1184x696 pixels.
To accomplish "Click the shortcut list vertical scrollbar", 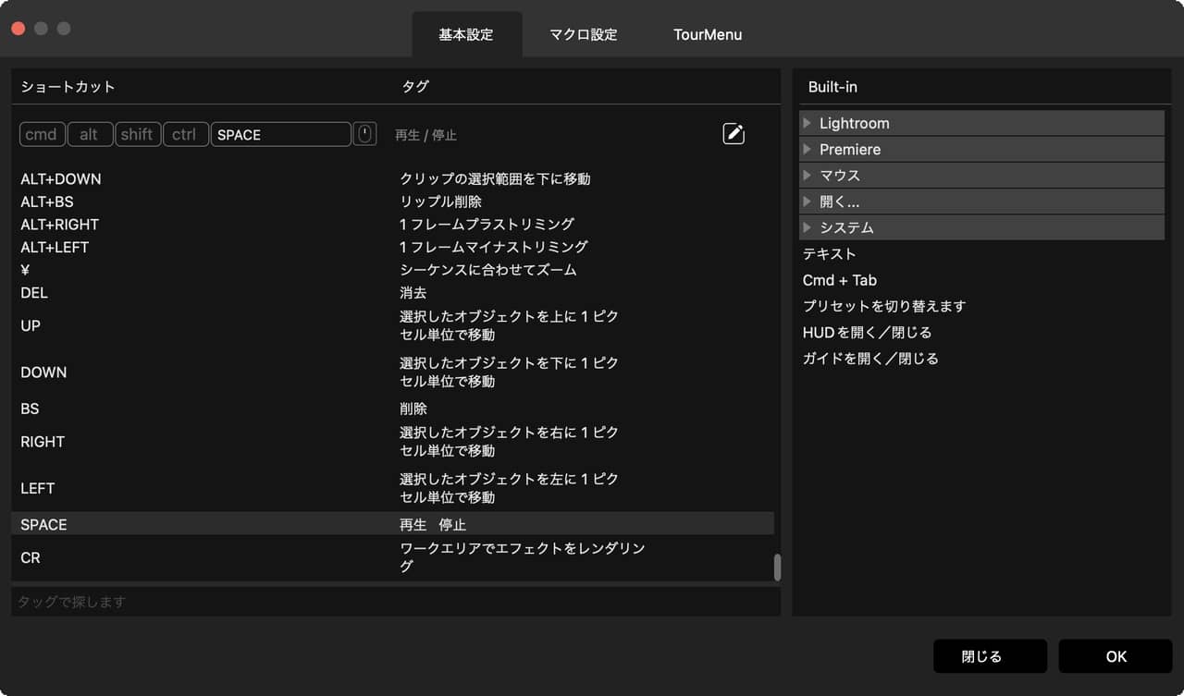I will 777,568.
